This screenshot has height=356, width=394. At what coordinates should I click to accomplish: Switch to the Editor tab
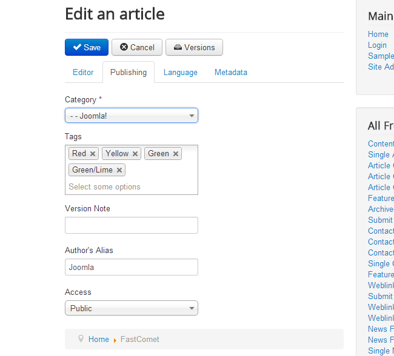coord(83,72)
